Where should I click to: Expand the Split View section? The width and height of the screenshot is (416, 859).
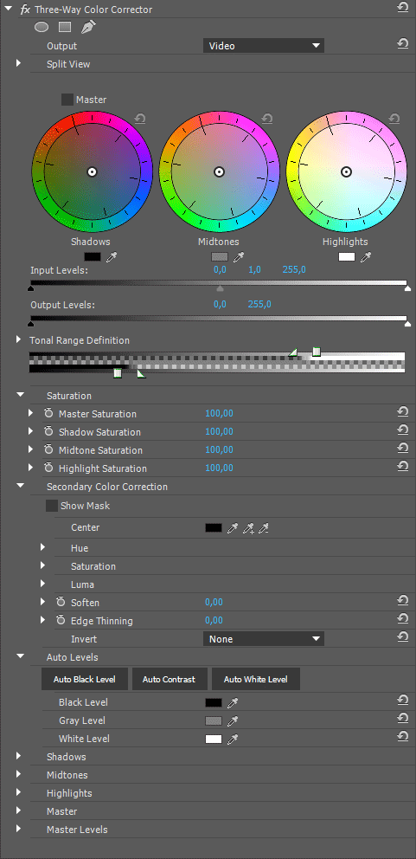(19, 63)
